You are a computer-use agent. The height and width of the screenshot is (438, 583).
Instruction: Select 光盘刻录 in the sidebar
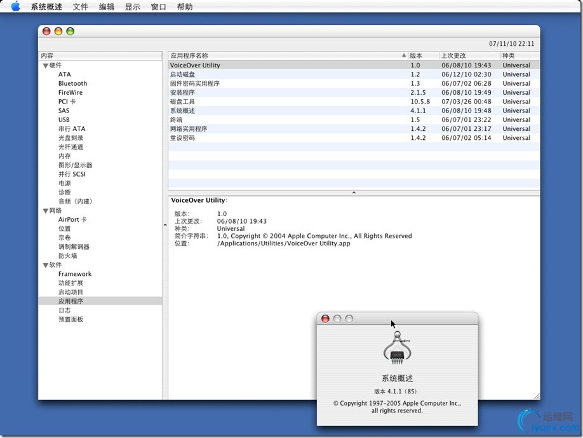pyautogui.click(x=70, y=138)
